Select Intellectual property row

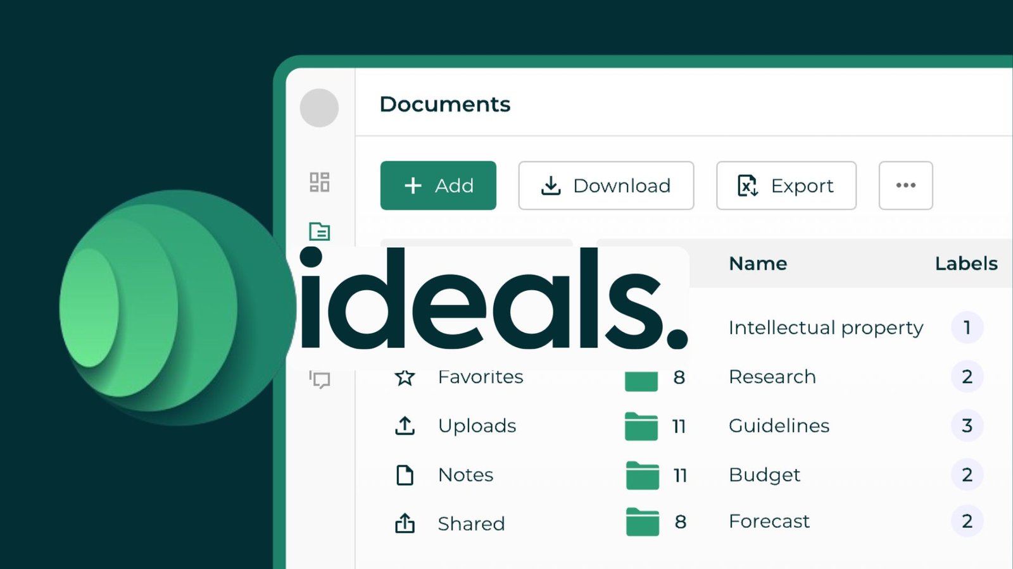826,327
